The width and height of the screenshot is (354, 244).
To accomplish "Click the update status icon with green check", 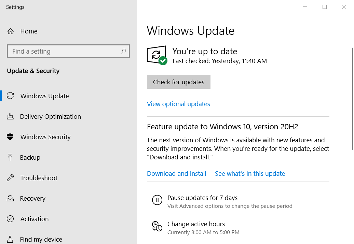I will 157,56.
